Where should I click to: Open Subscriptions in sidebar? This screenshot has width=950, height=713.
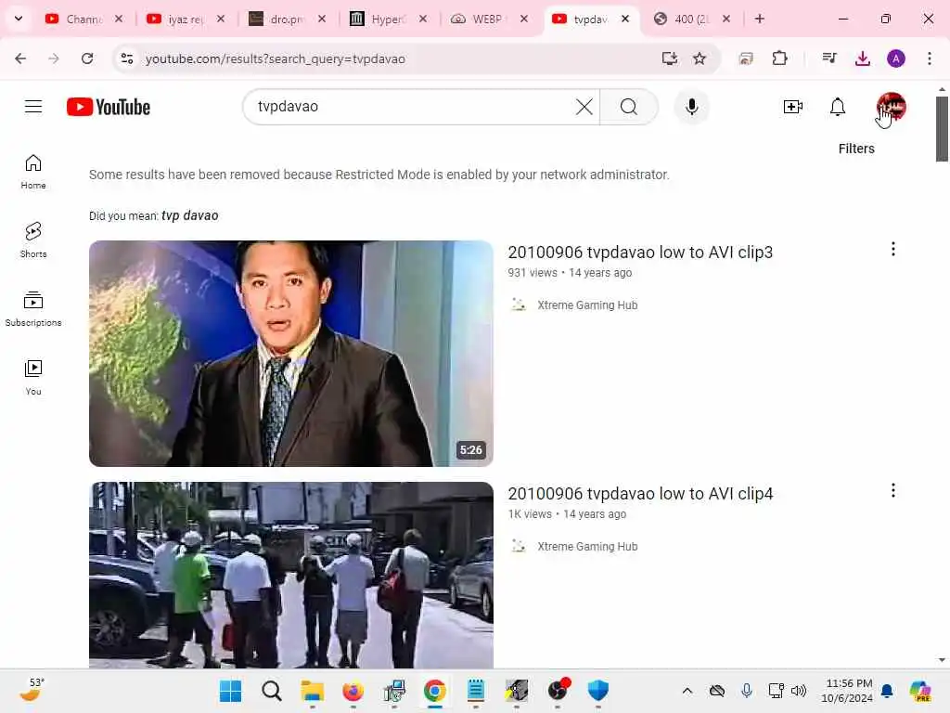point(33,308)
